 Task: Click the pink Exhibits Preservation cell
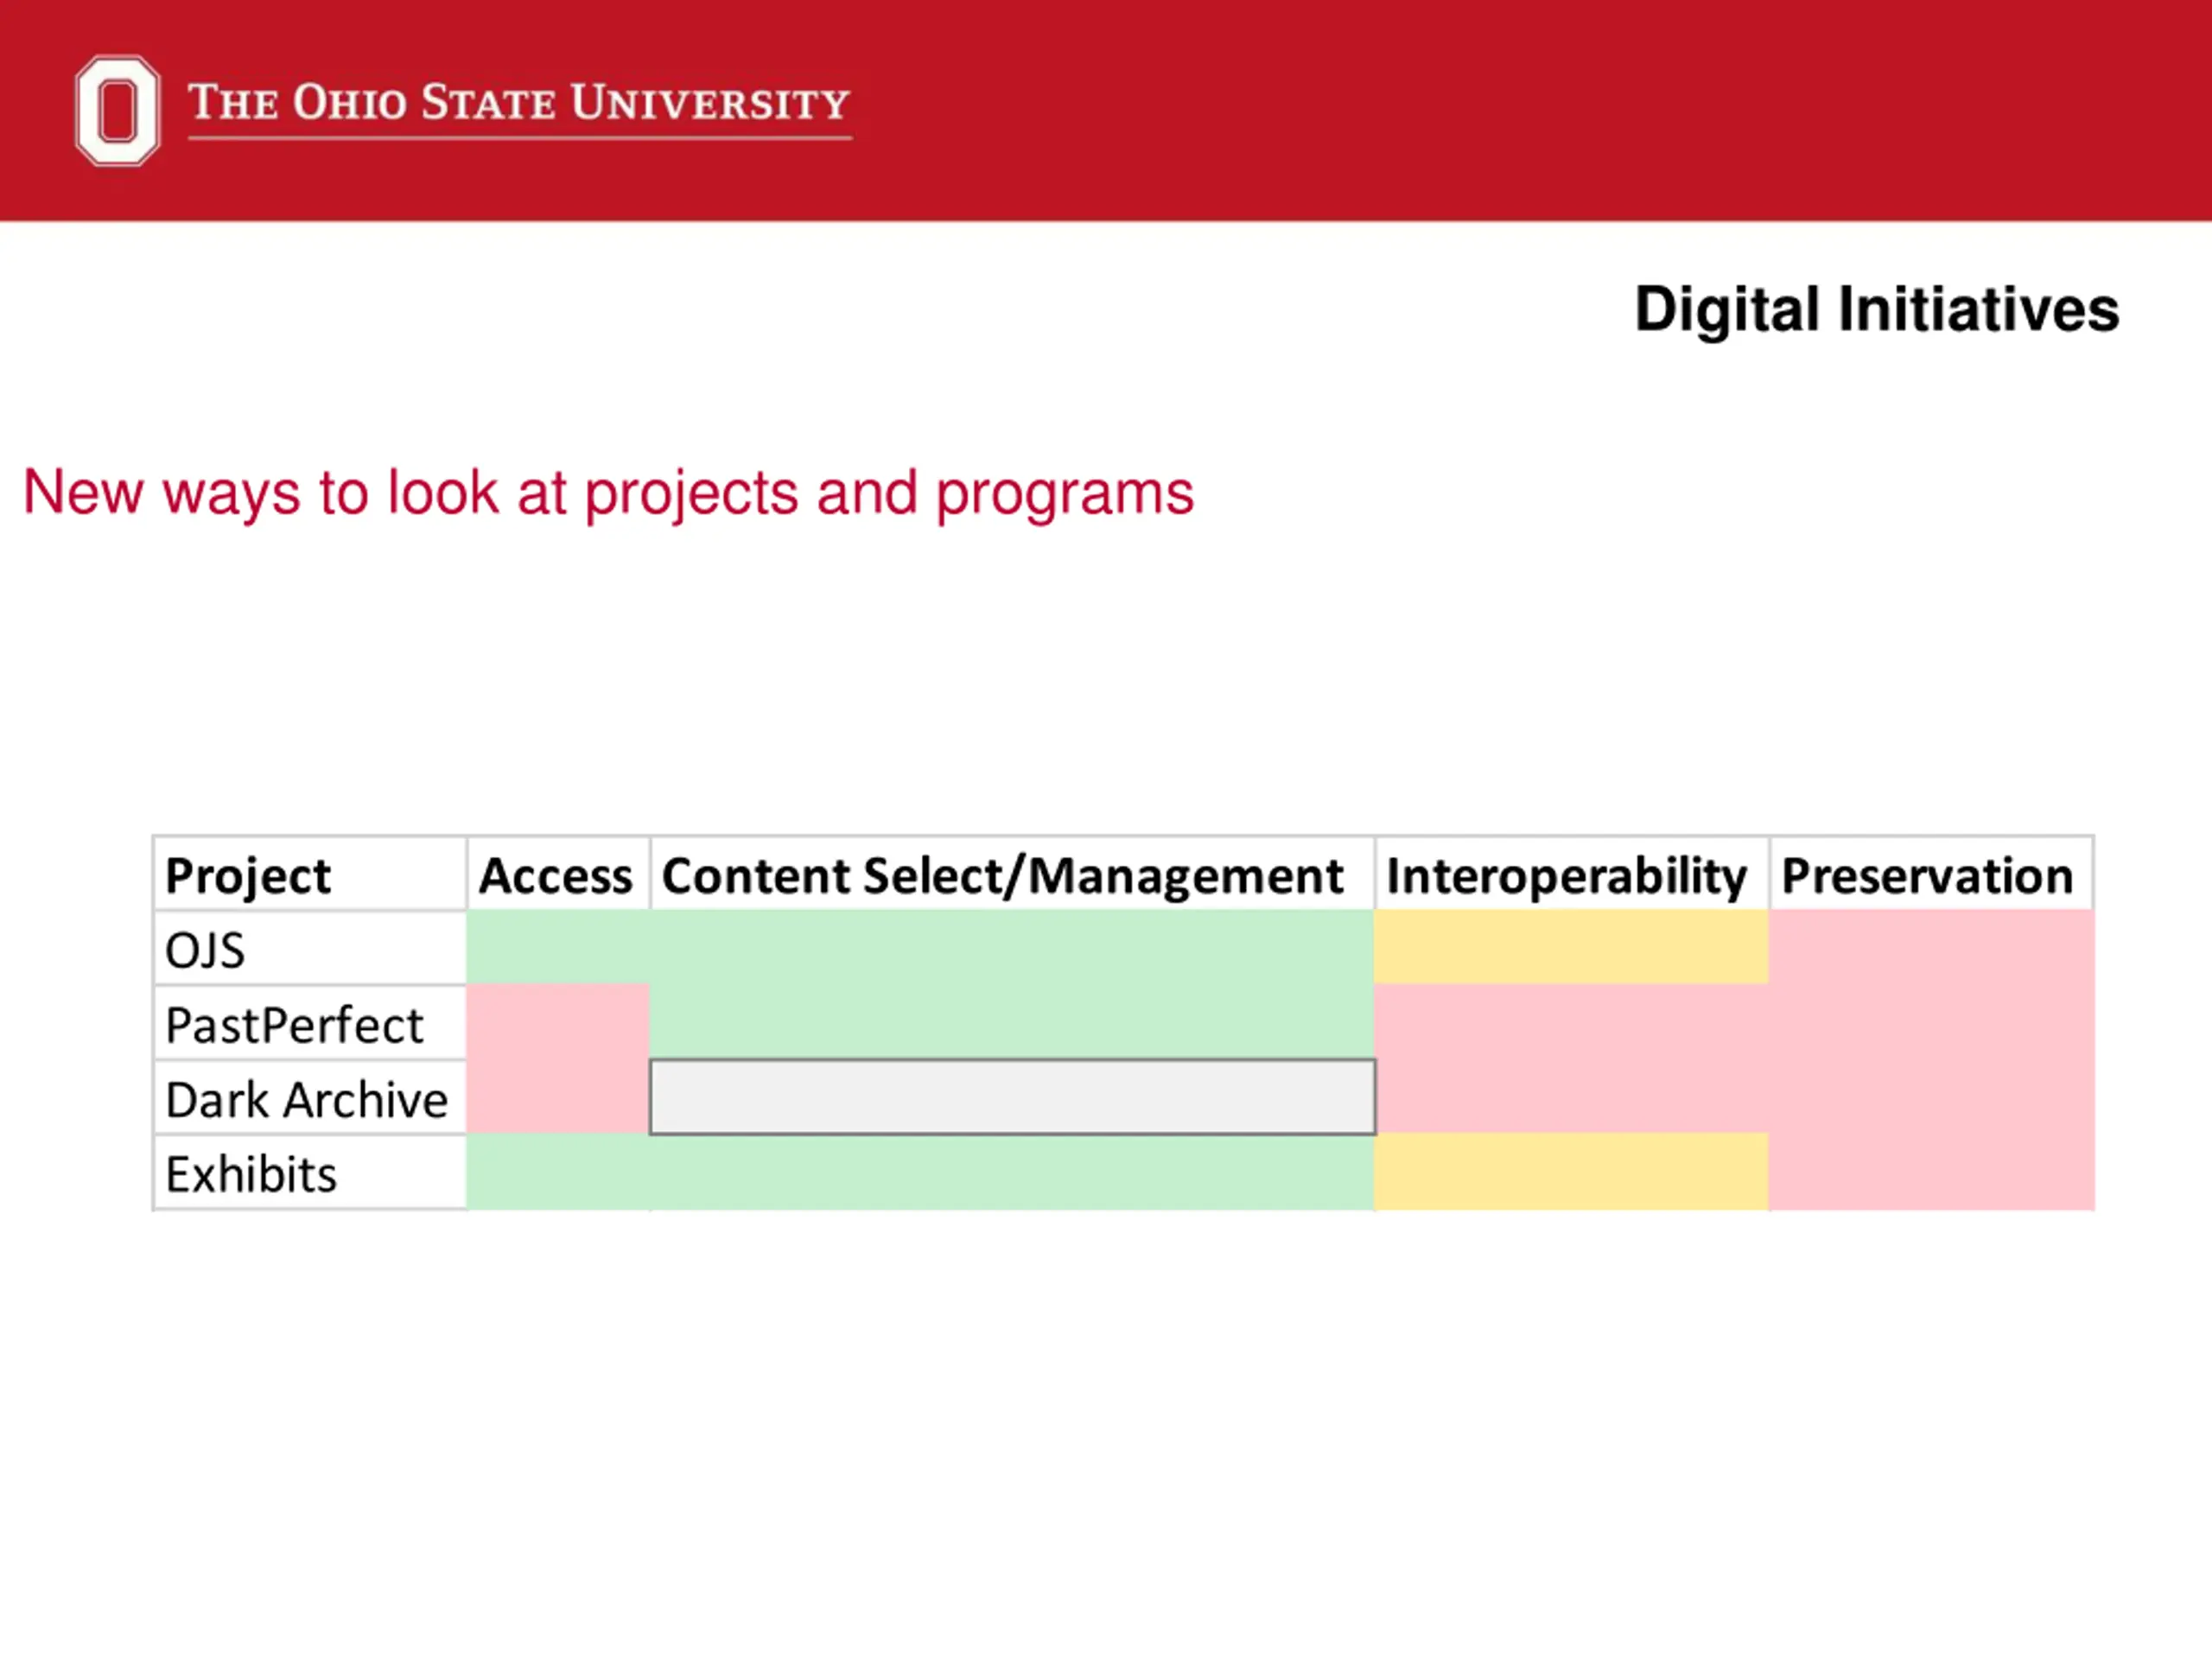point(1931,1171)
